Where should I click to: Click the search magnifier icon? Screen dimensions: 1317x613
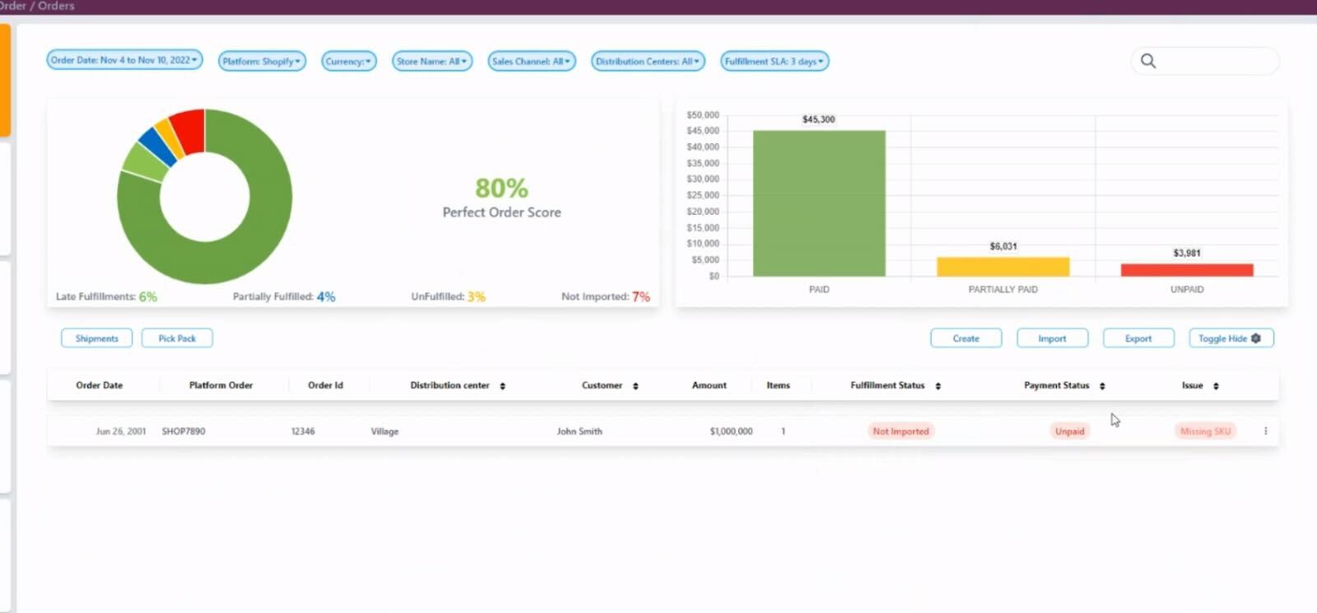point(1148,61)
